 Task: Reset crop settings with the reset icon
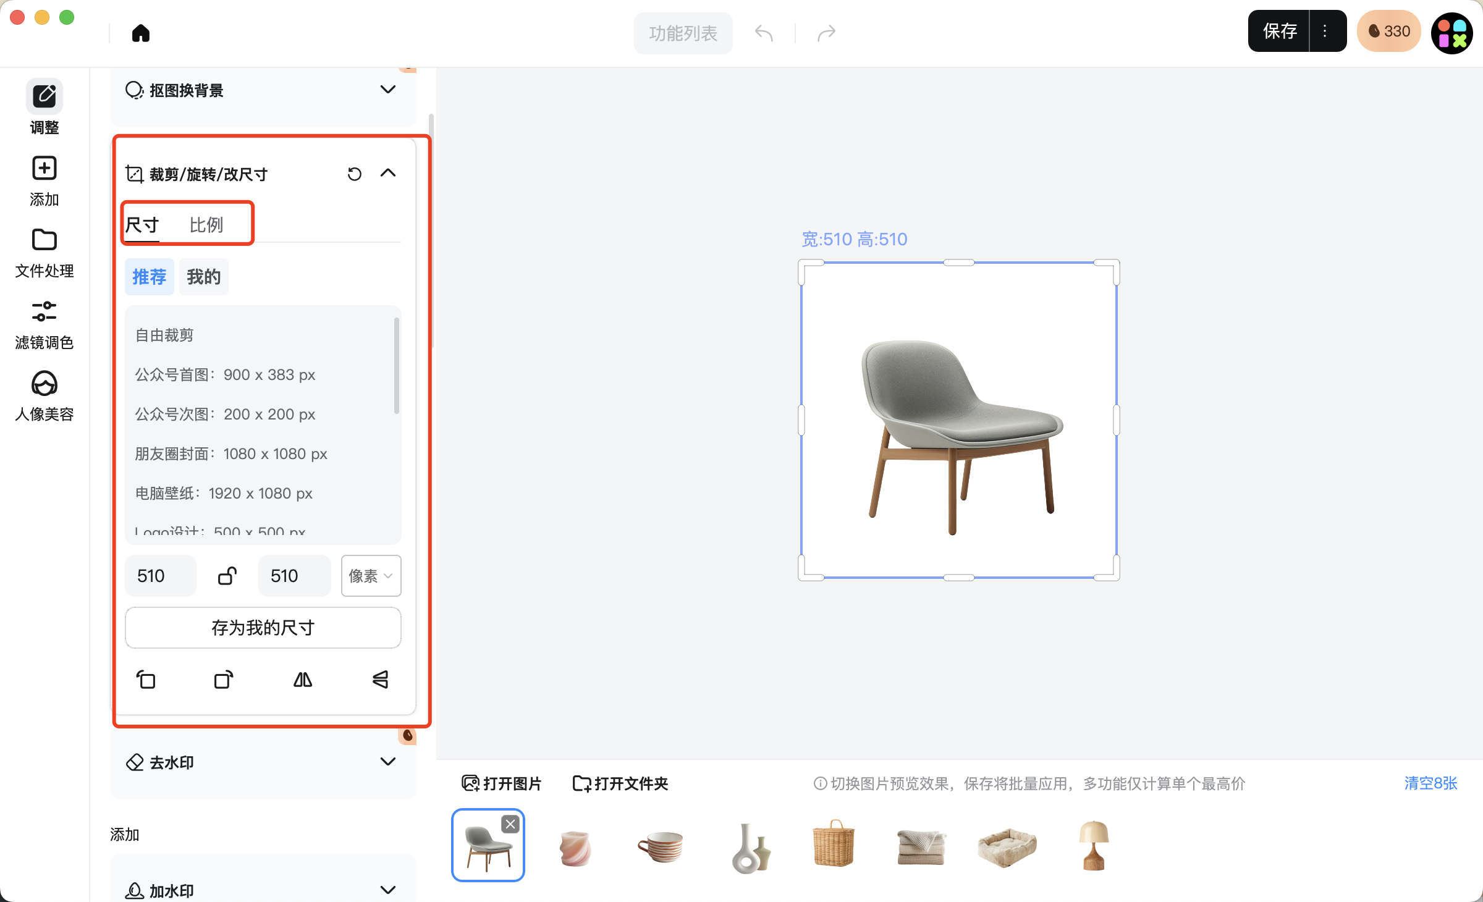pyautogui.click(x=354, y=174)
